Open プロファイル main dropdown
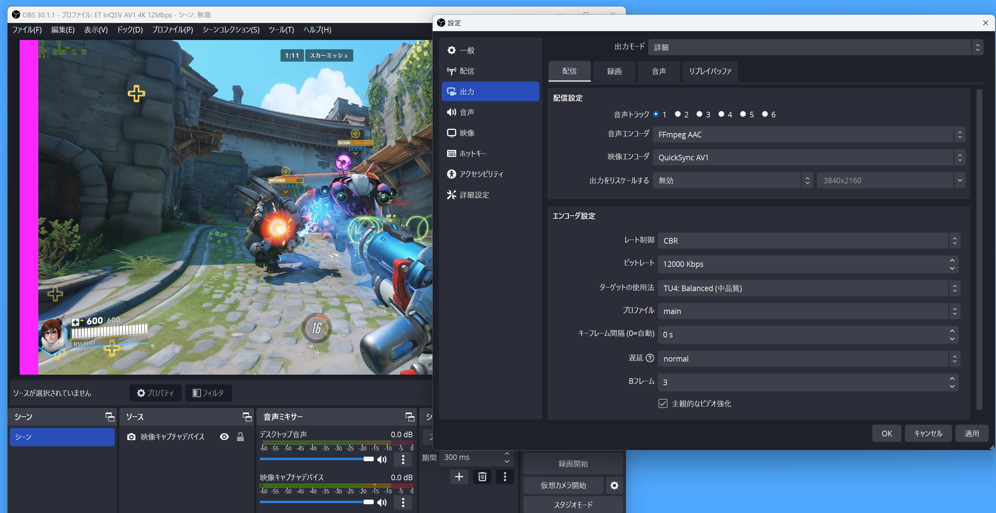Image resolution: width=996 pixels, height=513 pixels. [x=809, y=311]
